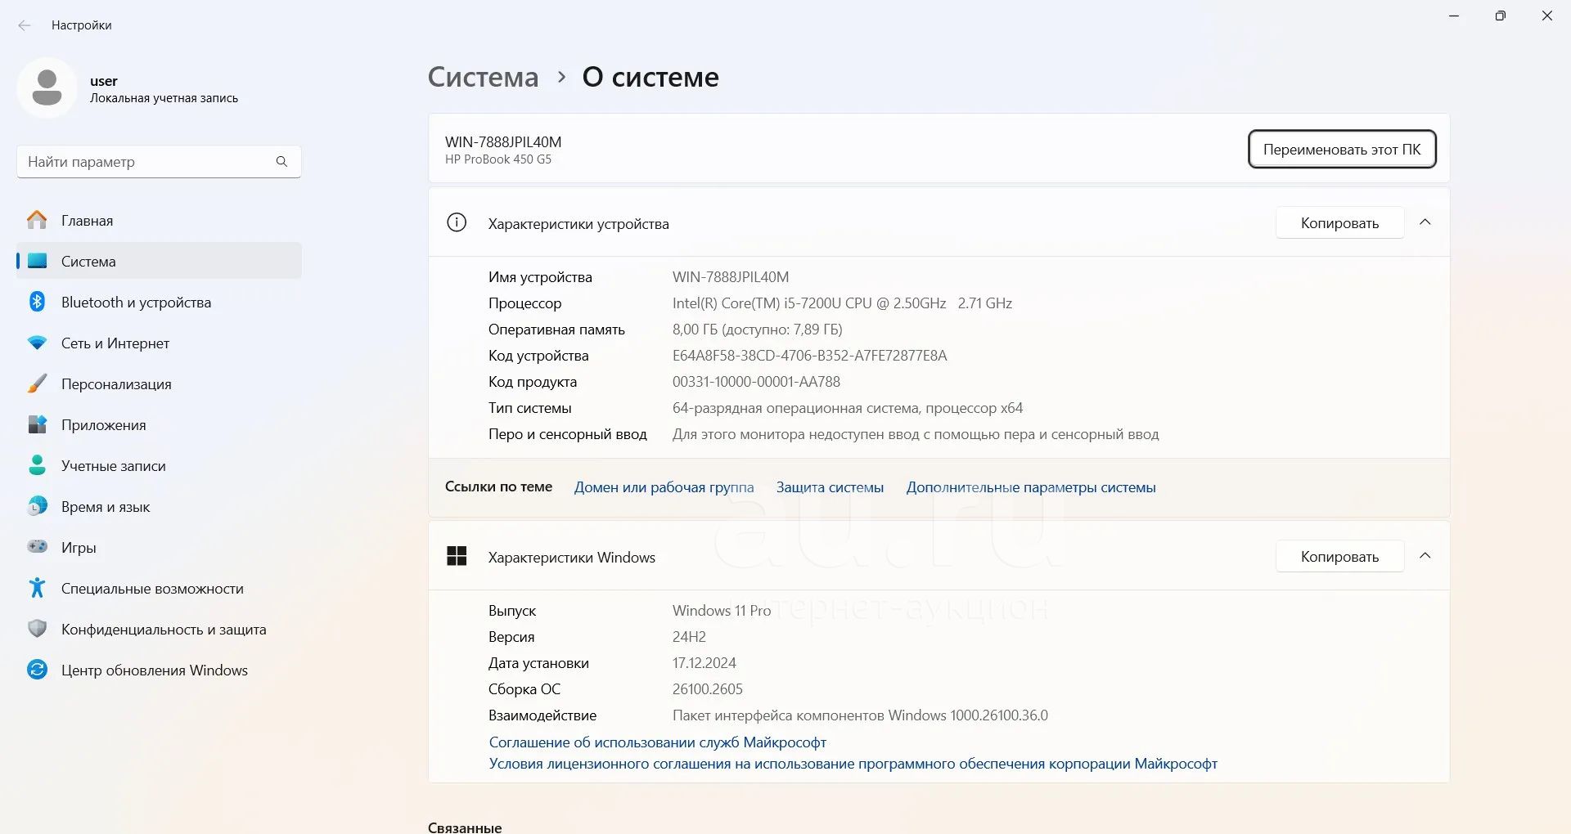Click the System monitor icon

pyautogui.click(x=37, y=261)
